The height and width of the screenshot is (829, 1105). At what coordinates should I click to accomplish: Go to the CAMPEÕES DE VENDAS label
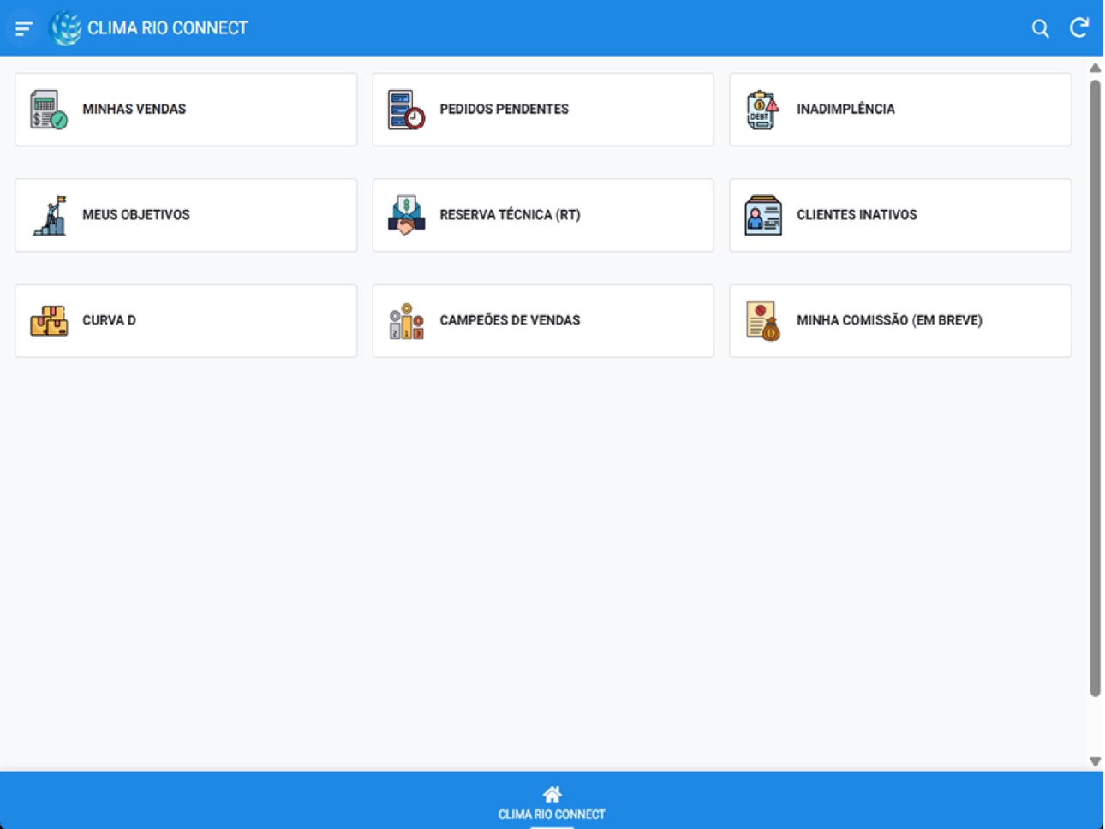tap(510, 320)
